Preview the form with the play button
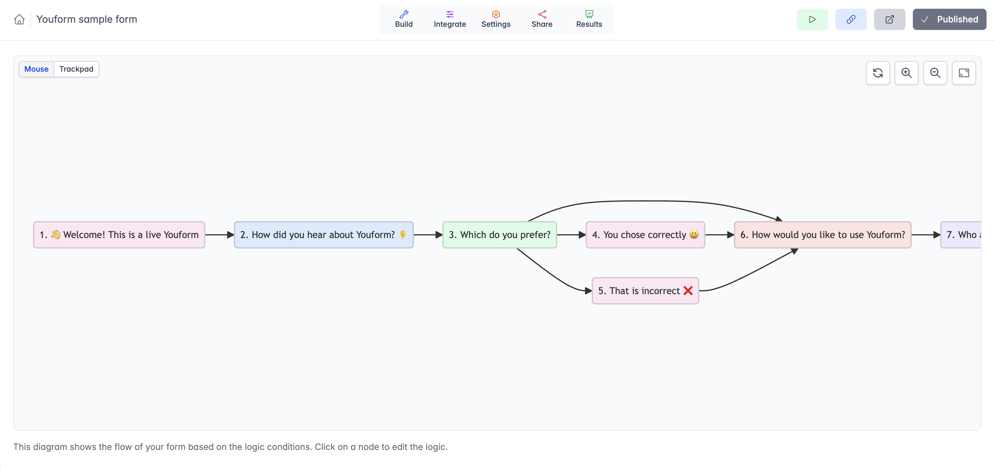994x468 pixels. click(x=812, y=19)
